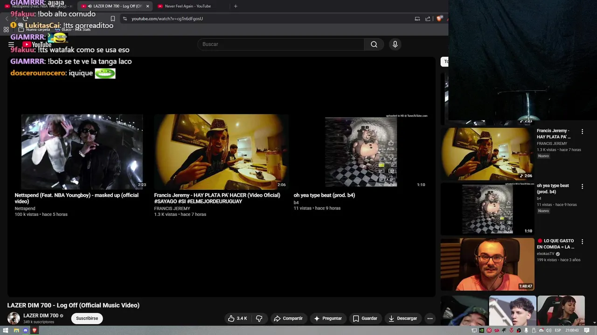Switch to Never Feel Again tab
Screen dimensions: 597x335
pos(188,6)
